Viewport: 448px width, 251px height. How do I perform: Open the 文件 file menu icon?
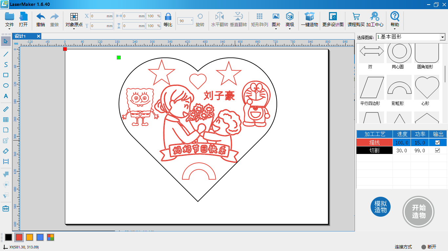(x=10, y=16)
